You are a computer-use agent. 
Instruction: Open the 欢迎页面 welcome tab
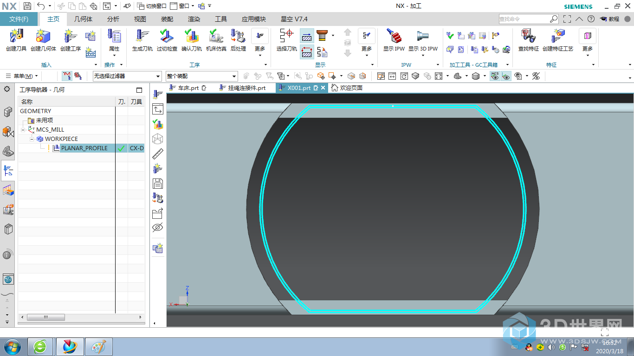pos(347,88)
